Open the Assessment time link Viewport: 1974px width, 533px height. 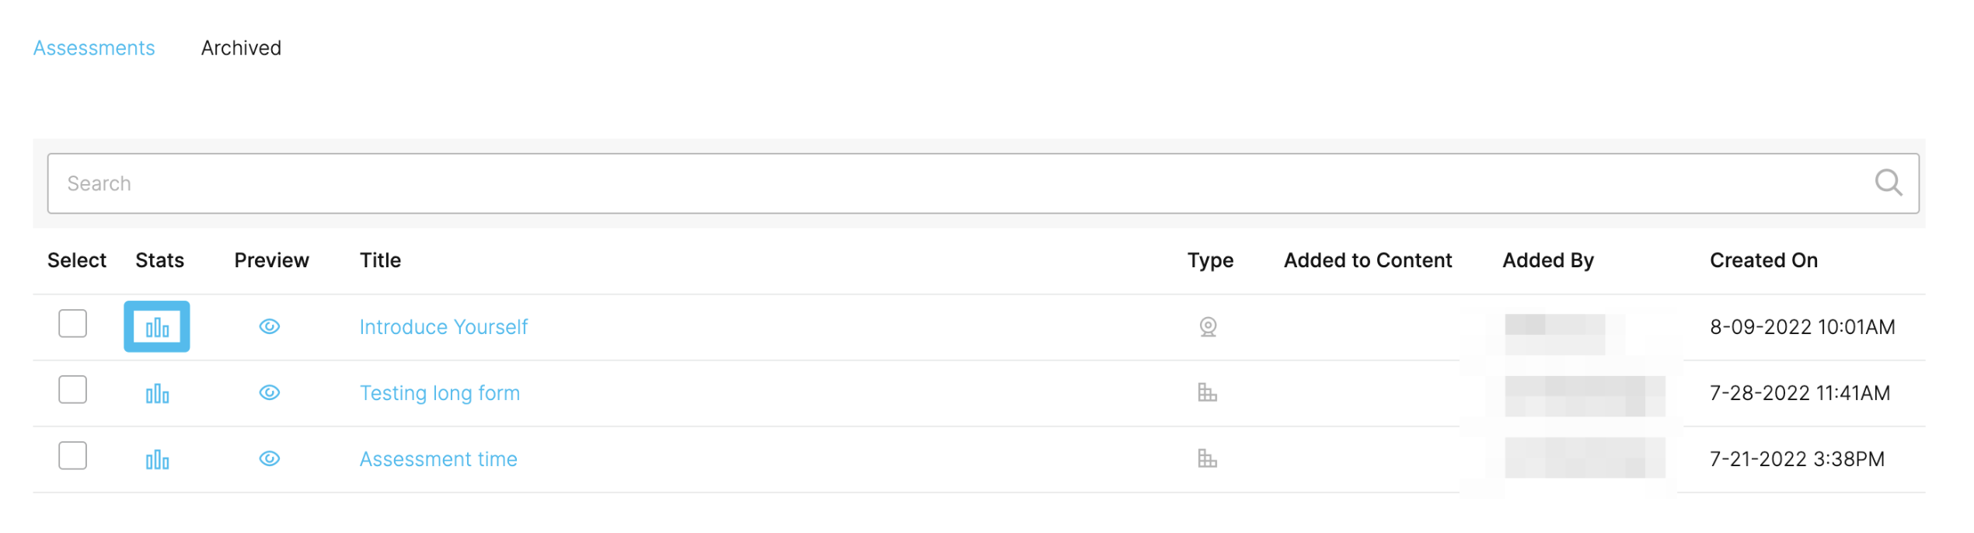[438, 459]
